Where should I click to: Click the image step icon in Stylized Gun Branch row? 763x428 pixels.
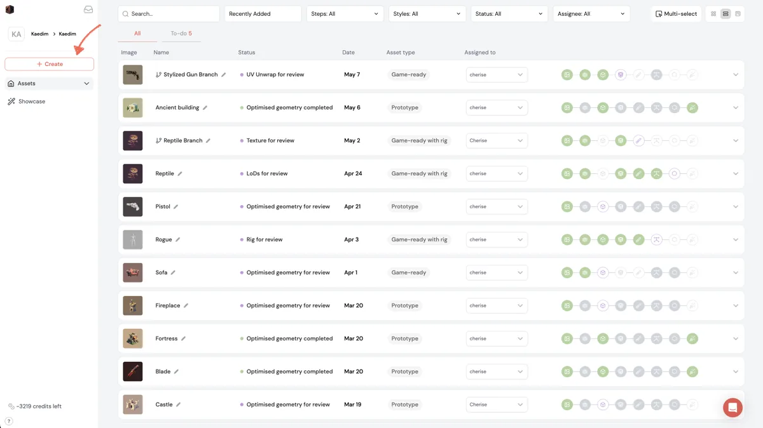pyautogui.click(x=567, y=75)
